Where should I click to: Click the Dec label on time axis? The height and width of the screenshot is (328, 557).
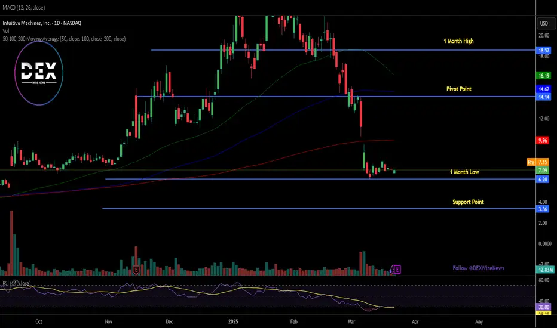click(170, 321)
